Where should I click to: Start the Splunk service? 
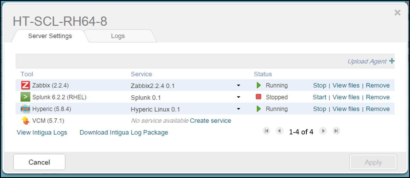(x=320, y=97)
